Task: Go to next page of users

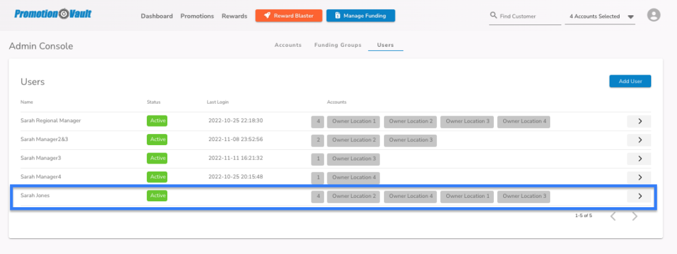Action: tap(634, 216)
